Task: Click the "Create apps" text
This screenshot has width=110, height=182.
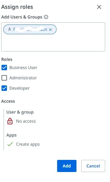Action: [28, 144]
